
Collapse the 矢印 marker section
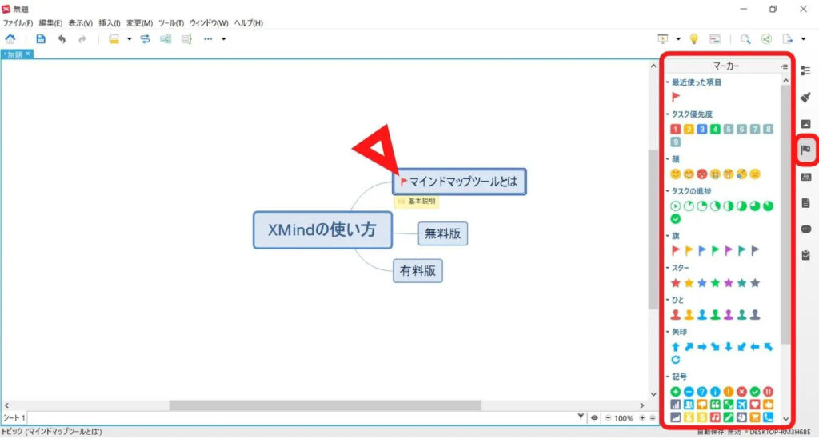[x=668, y=332]
